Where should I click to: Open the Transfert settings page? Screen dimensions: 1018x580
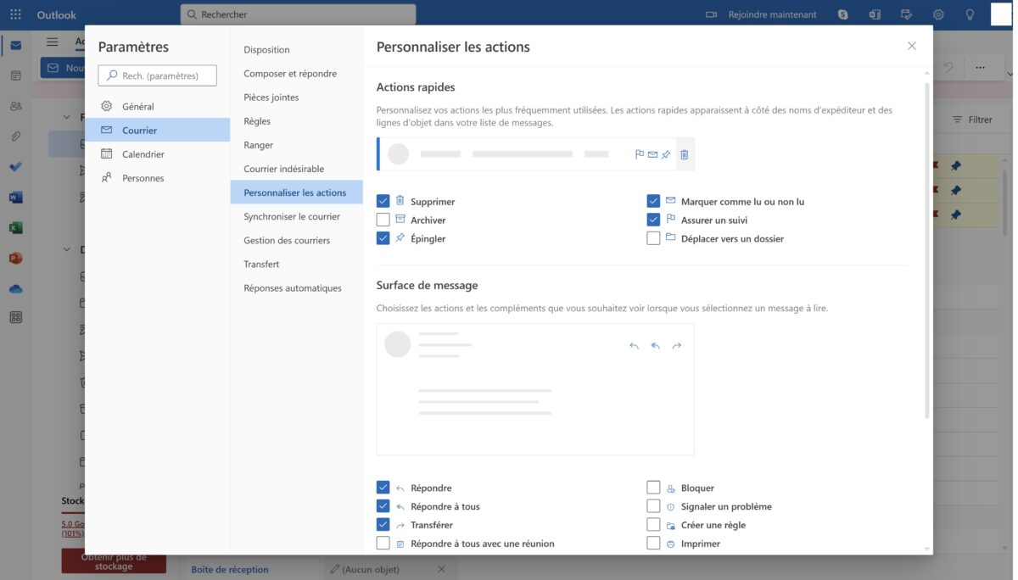point(296,264)
